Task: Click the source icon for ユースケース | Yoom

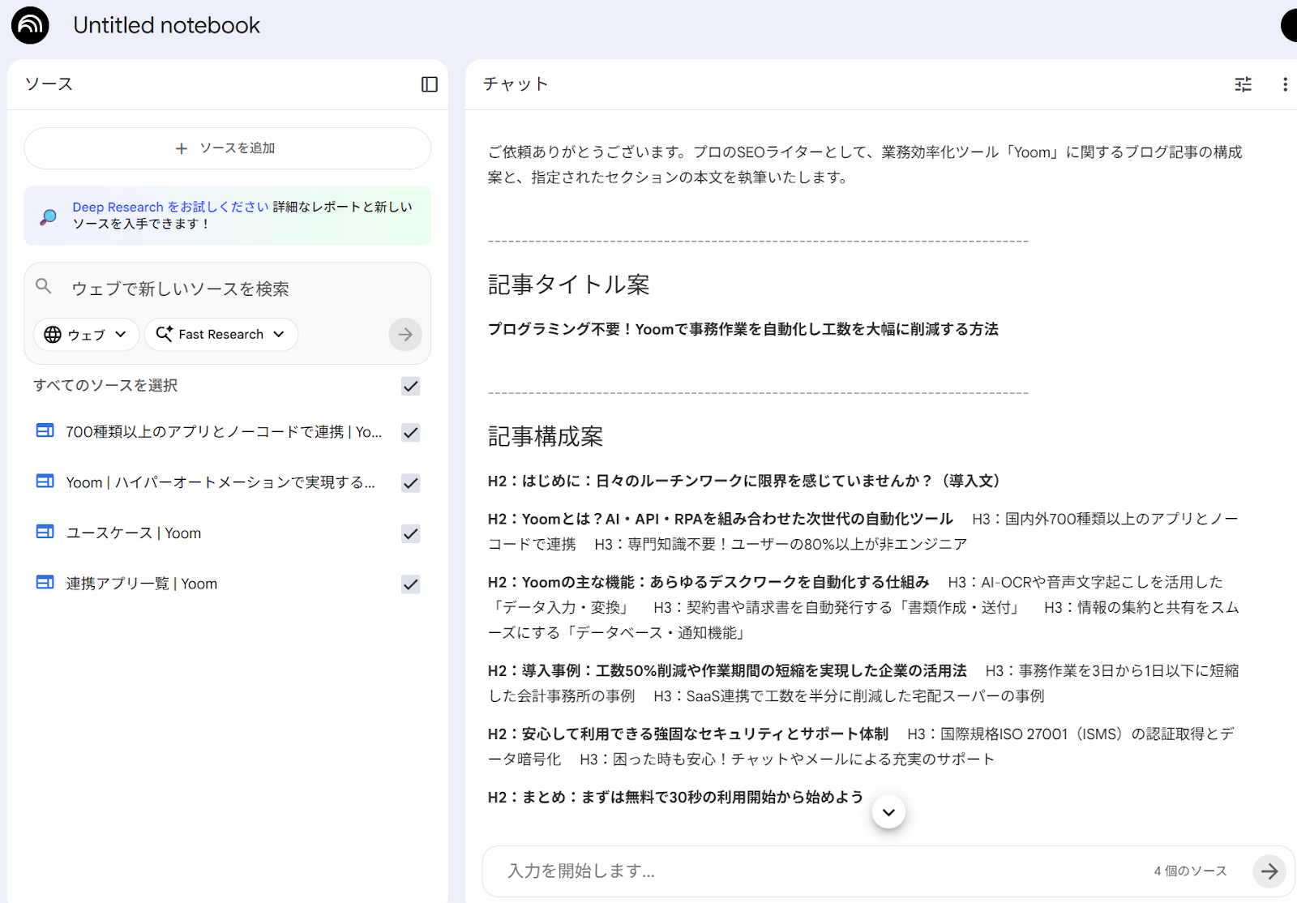Action: point(45,533)
